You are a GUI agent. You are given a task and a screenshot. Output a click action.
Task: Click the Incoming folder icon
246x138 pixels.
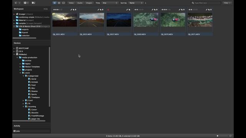pos(27,107)
